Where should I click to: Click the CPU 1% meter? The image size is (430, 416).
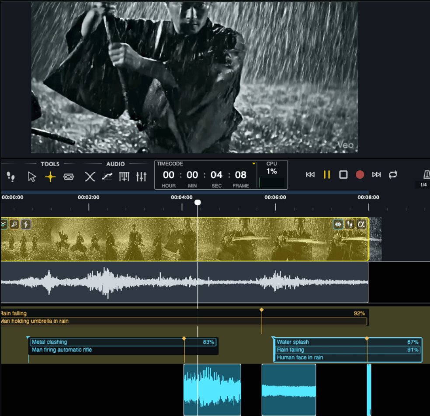coord(271,174)
